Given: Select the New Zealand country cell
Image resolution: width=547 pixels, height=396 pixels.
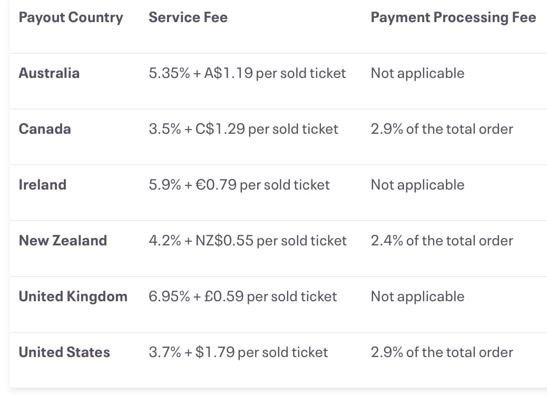Looking at the screenshot, I should click(x=63, y=241).
